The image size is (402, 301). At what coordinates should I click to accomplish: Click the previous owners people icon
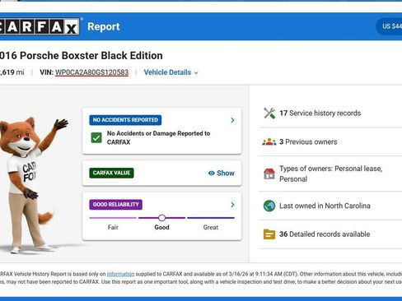[x=269, y=141]
